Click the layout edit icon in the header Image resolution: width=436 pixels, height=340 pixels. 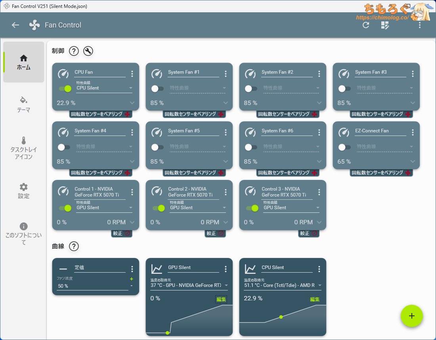click(385, 25)
